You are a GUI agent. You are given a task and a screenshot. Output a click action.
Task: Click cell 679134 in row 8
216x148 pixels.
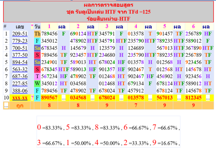click(x=136, y=83)
